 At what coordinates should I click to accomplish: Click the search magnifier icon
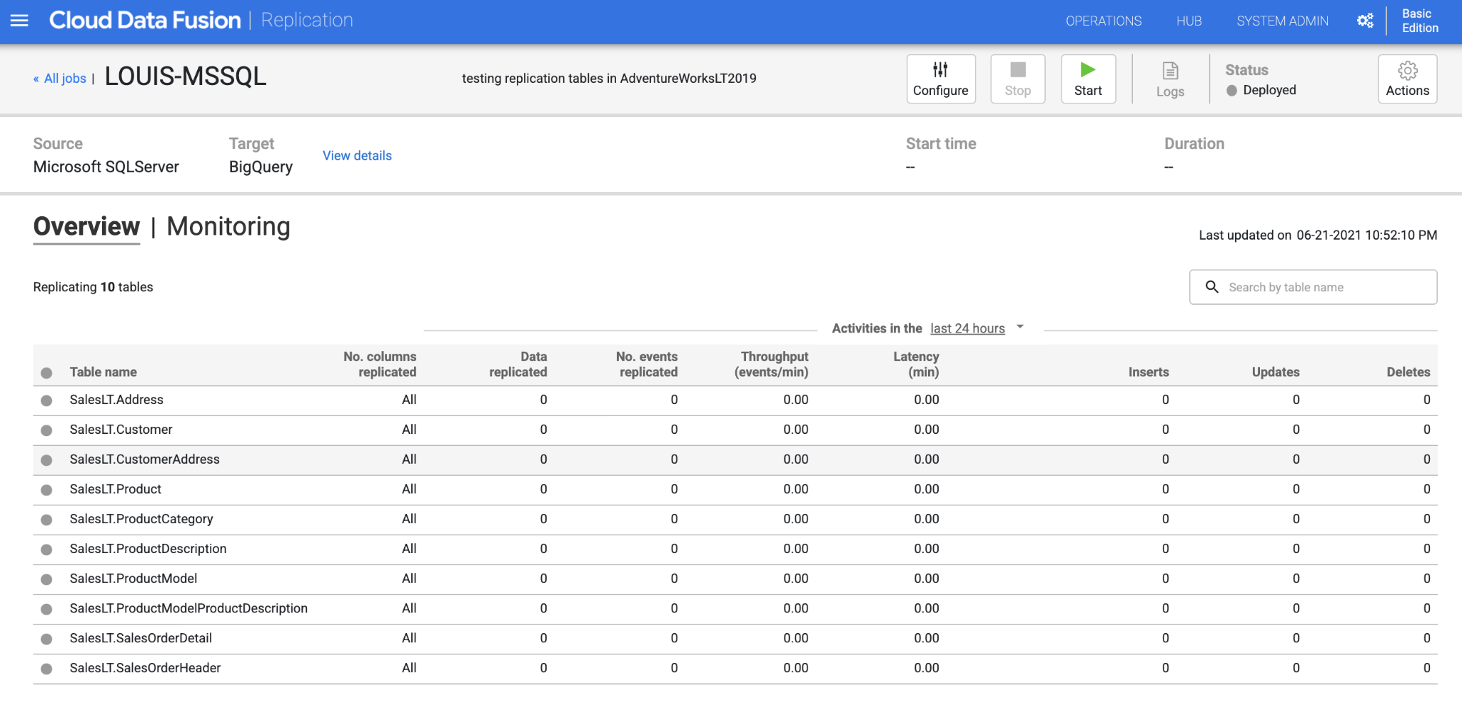[1211, 287]
